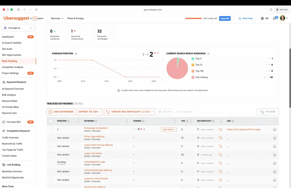Check the yoga for virksomheder row checkbox
Image resolution: width=291 pixels, height=188 pixels.
click(51, 180)
